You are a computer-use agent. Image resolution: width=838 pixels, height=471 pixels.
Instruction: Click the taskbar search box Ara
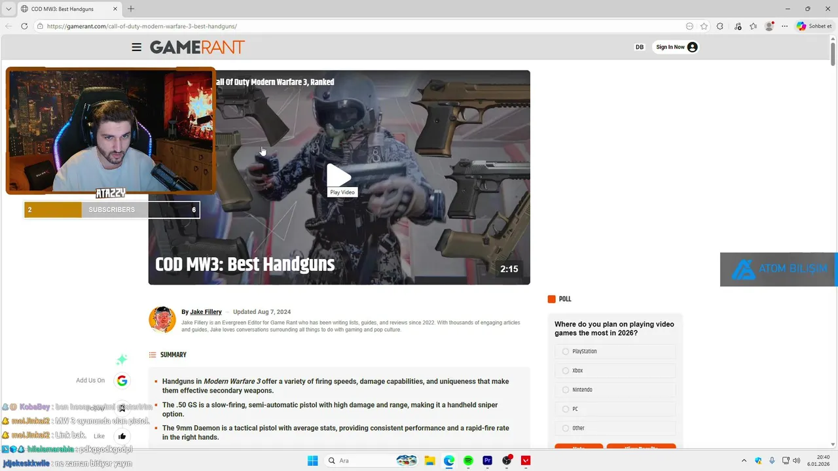tap(371, 461)
